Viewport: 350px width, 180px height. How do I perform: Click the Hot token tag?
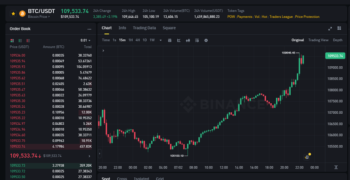point(264,17)
